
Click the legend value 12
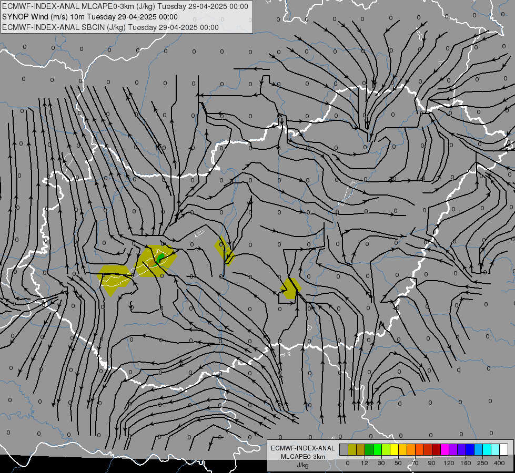(365, 463)
